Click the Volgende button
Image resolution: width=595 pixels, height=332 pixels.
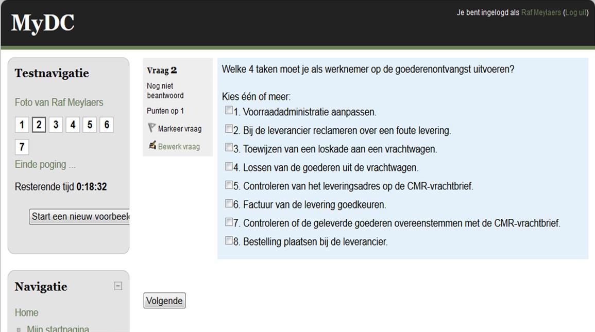tap(164, 301)
